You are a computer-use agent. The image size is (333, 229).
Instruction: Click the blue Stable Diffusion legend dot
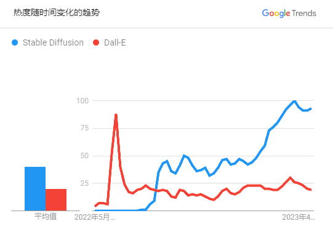coord(15,42)
